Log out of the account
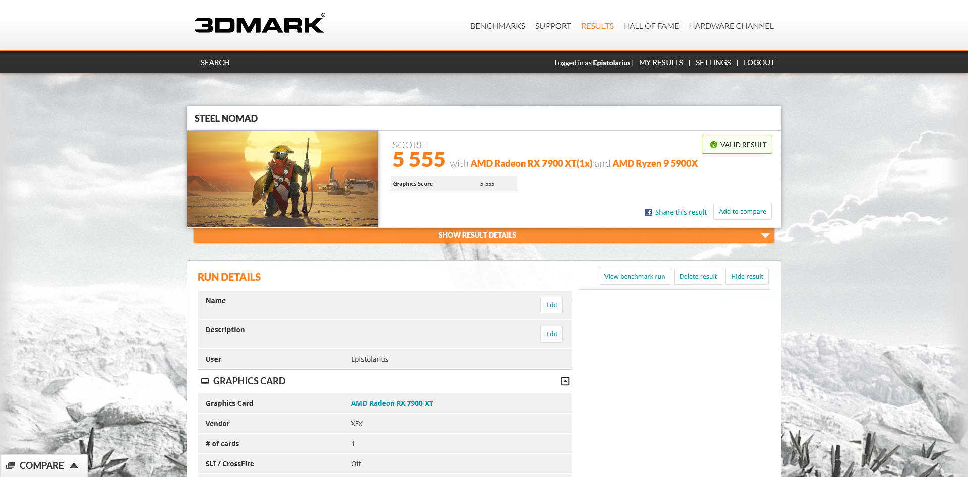 (759, 62)
